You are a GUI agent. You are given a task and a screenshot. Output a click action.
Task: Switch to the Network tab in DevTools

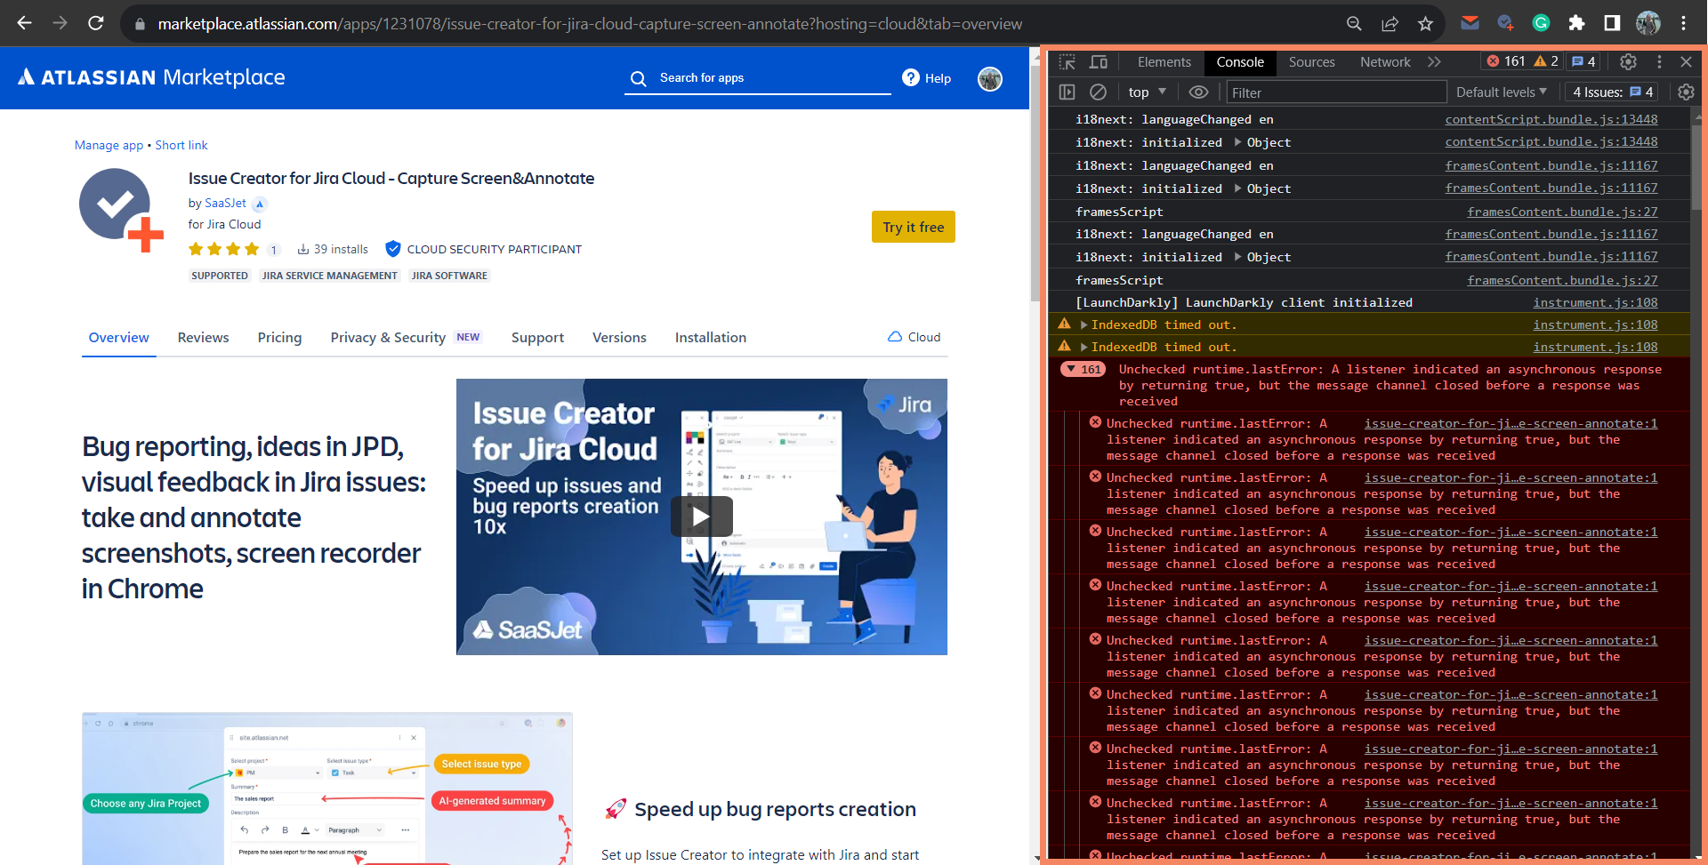1384,61
